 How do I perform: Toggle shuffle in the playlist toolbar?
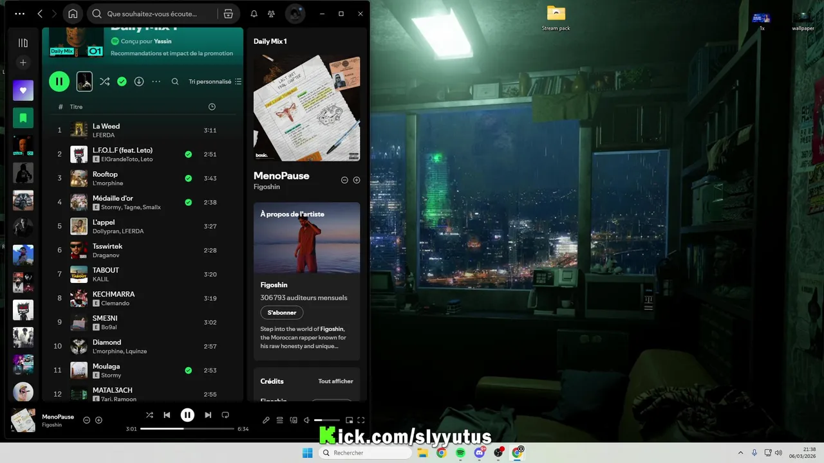[x=105, y=82]
